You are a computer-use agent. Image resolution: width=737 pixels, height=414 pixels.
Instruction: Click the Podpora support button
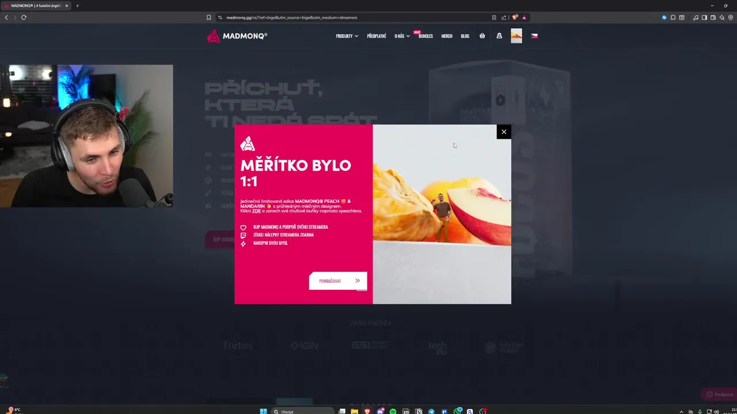coord(720,394)
